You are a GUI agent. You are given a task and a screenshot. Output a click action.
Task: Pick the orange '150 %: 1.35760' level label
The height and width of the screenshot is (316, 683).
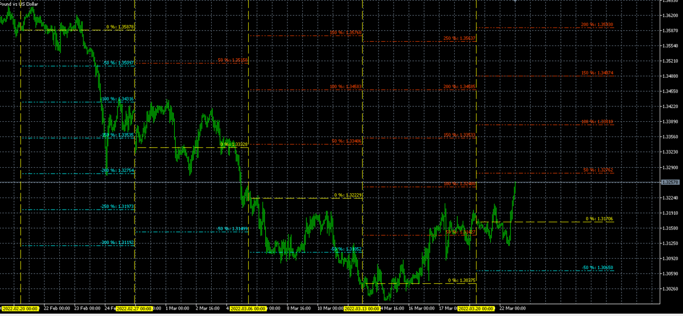(x=346, y=33)
